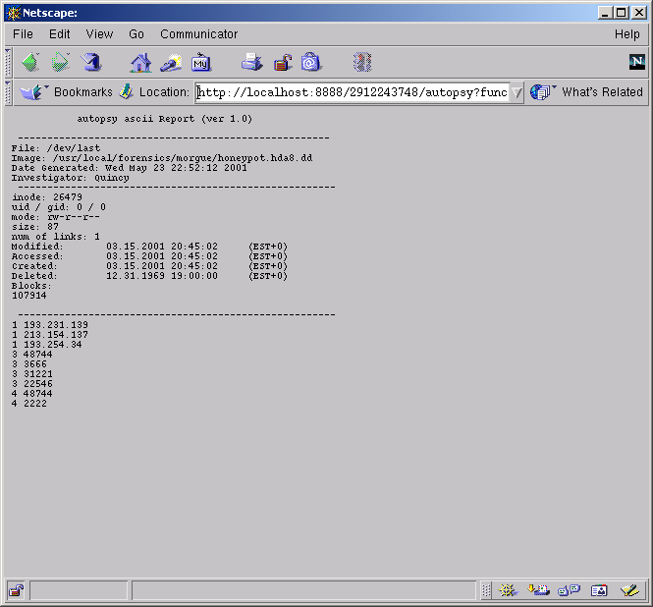653x607 pixels.
Task: Reload the current page
Action: (x=91, y=63)
